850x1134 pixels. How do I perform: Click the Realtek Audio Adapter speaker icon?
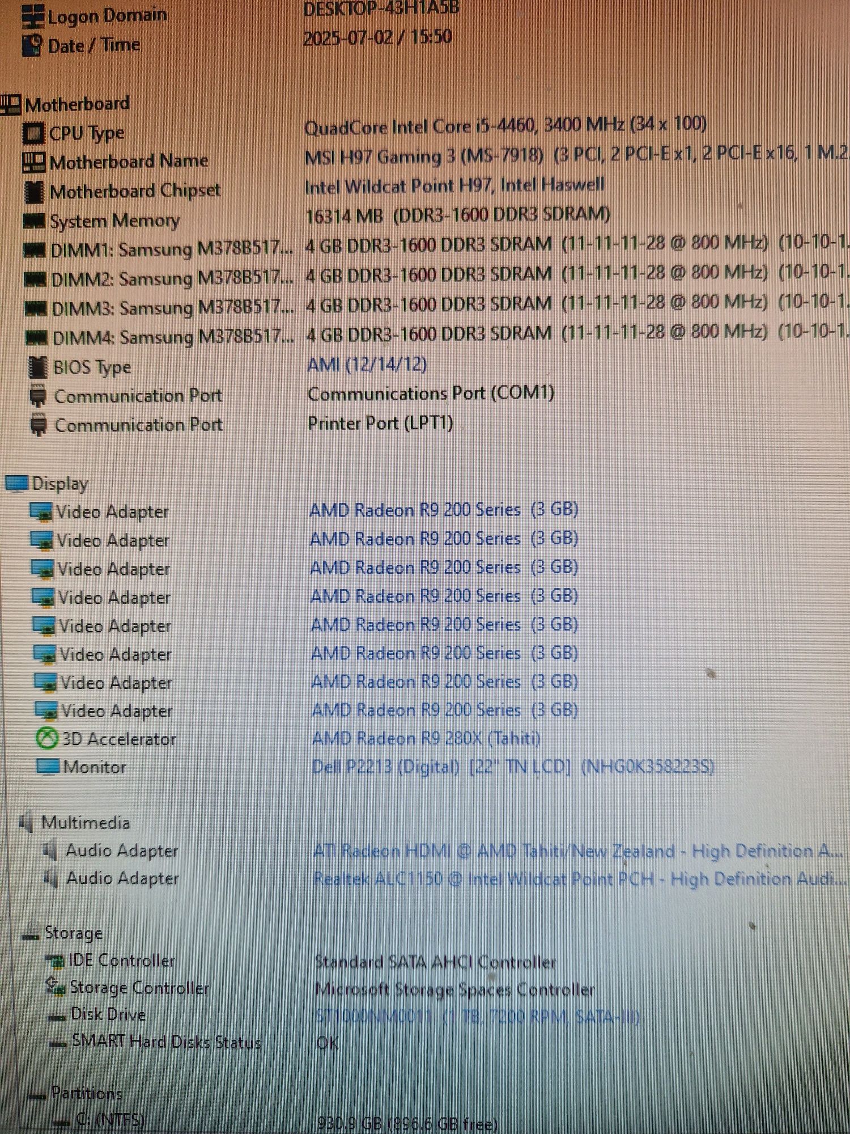[x=52, y=878]
